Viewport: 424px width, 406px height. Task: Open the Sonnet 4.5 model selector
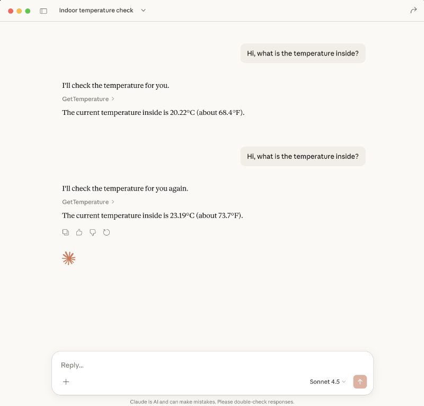click(x=328, y=382)
